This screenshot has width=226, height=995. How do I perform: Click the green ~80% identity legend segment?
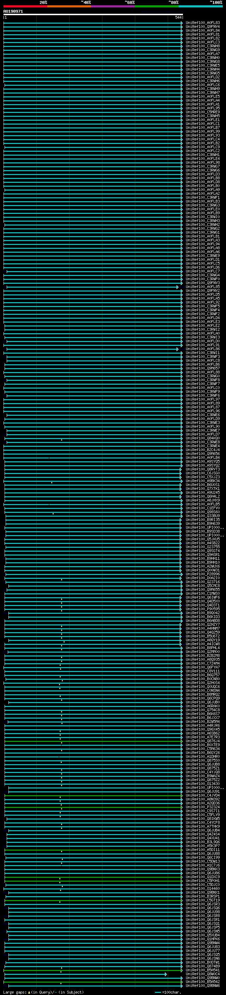pyautogui.click(x=157, y=6)
